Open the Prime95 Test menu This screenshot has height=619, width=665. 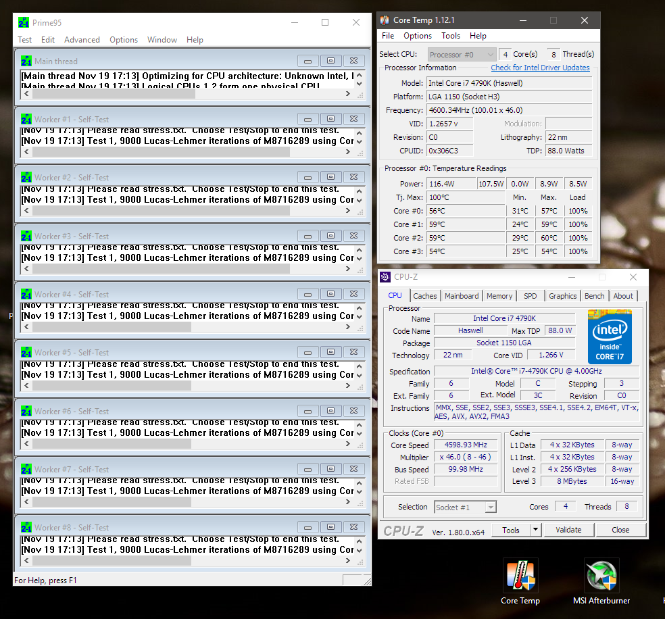click(24, 40)
